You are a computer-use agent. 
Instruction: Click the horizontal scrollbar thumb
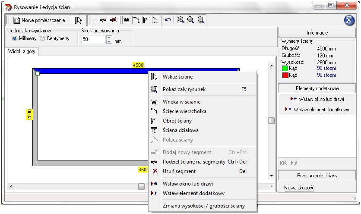coord(141,187)
